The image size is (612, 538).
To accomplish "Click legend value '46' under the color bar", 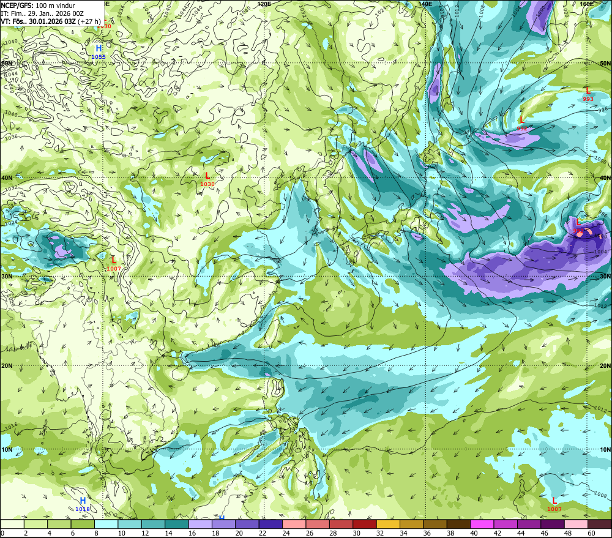I will pyautogui.click(x=545, y=533).
